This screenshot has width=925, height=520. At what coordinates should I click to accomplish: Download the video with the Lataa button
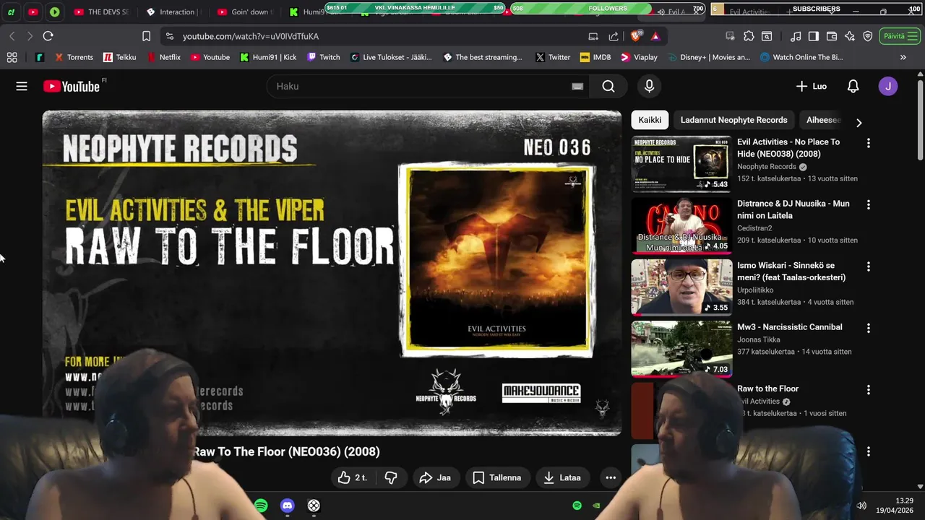tap(562, 477)
